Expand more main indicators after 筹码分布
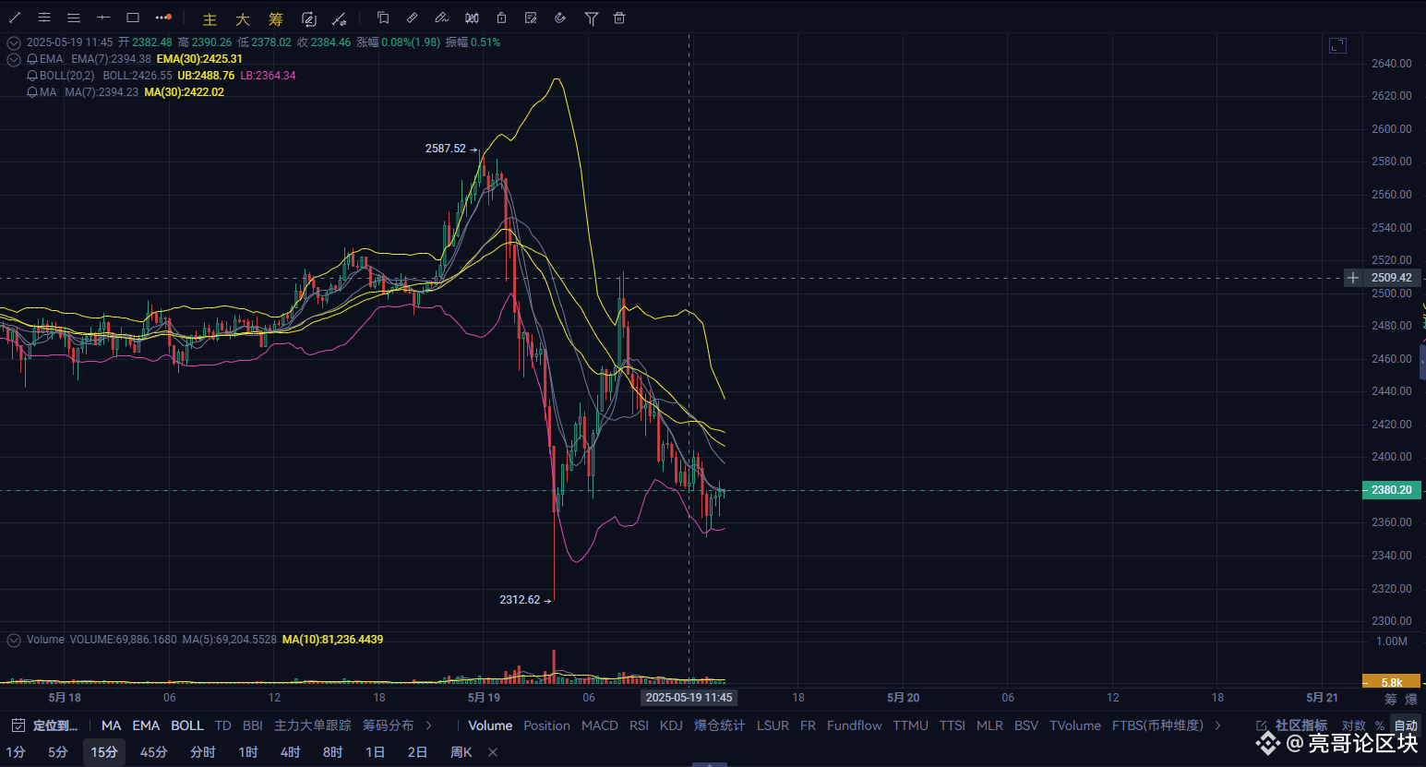 coord(428,725)
